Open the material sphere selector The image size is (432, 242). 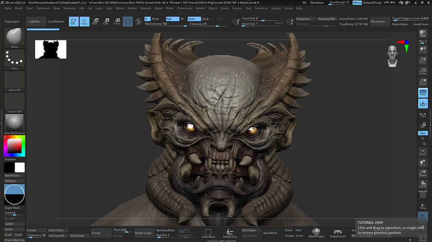point(14,124)
